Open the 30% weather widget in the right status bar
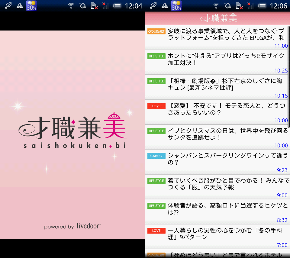This screenshot has width=290, height=258. (x=176, y=6)
